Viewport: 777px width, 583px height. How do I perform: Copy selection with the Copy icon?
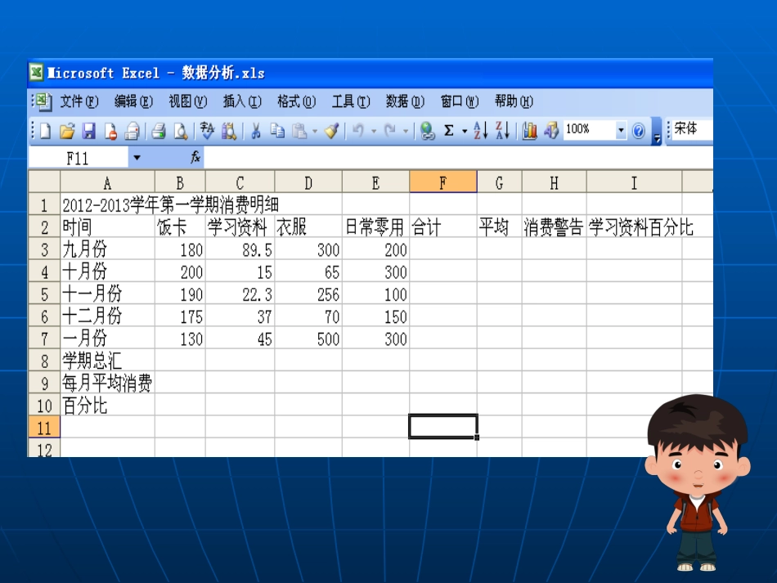click(x=277, y=132)
